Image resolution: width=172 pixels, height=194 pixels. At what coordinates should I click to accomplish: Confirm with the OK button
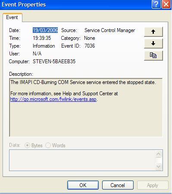coord(83,185)
